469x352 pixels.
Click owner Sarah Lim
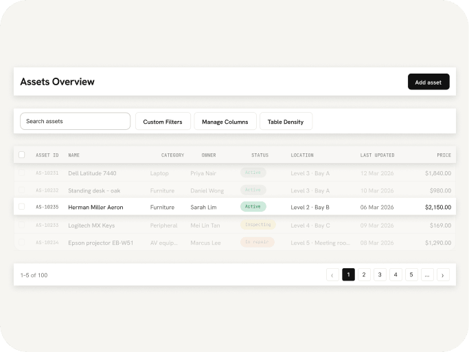pos(203,208)
